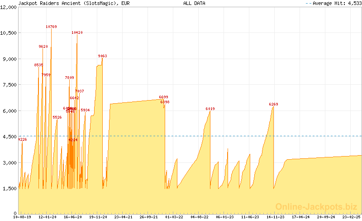Click the x-axis date 10-08-19
Viewport: 362px width, 221px height.
click(22, 217)
